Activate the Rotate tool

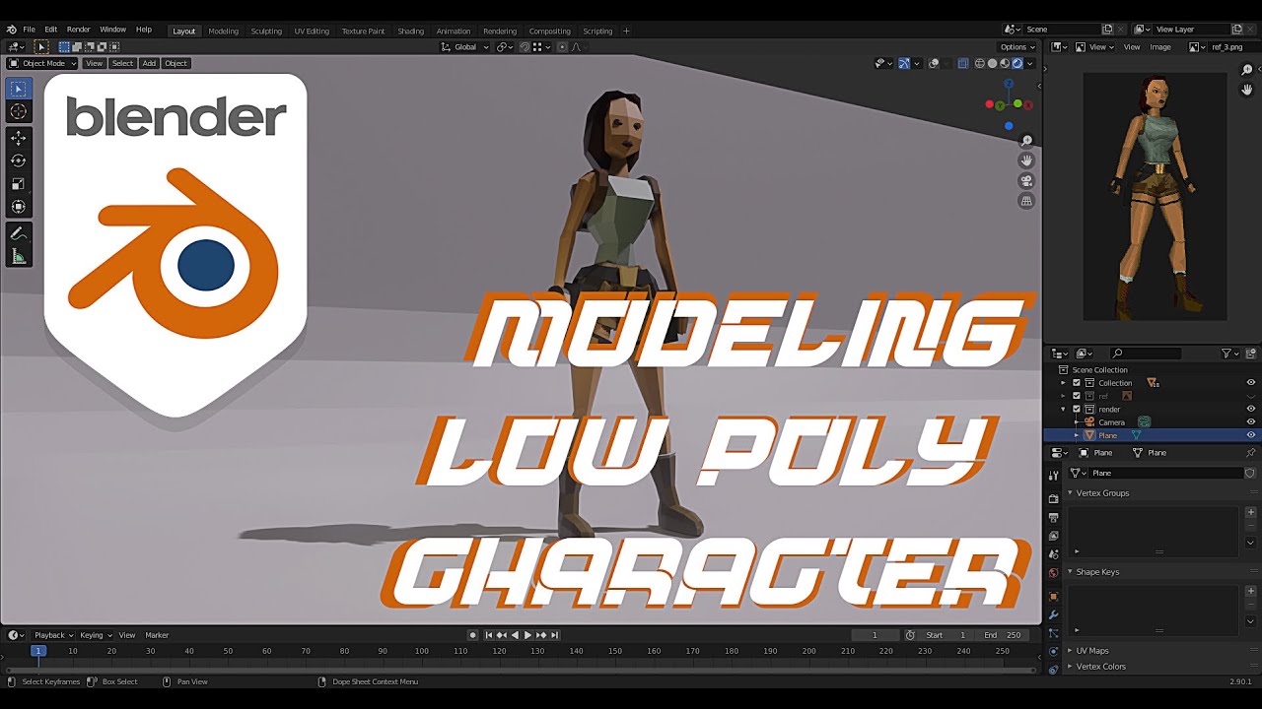coord(18,161)
